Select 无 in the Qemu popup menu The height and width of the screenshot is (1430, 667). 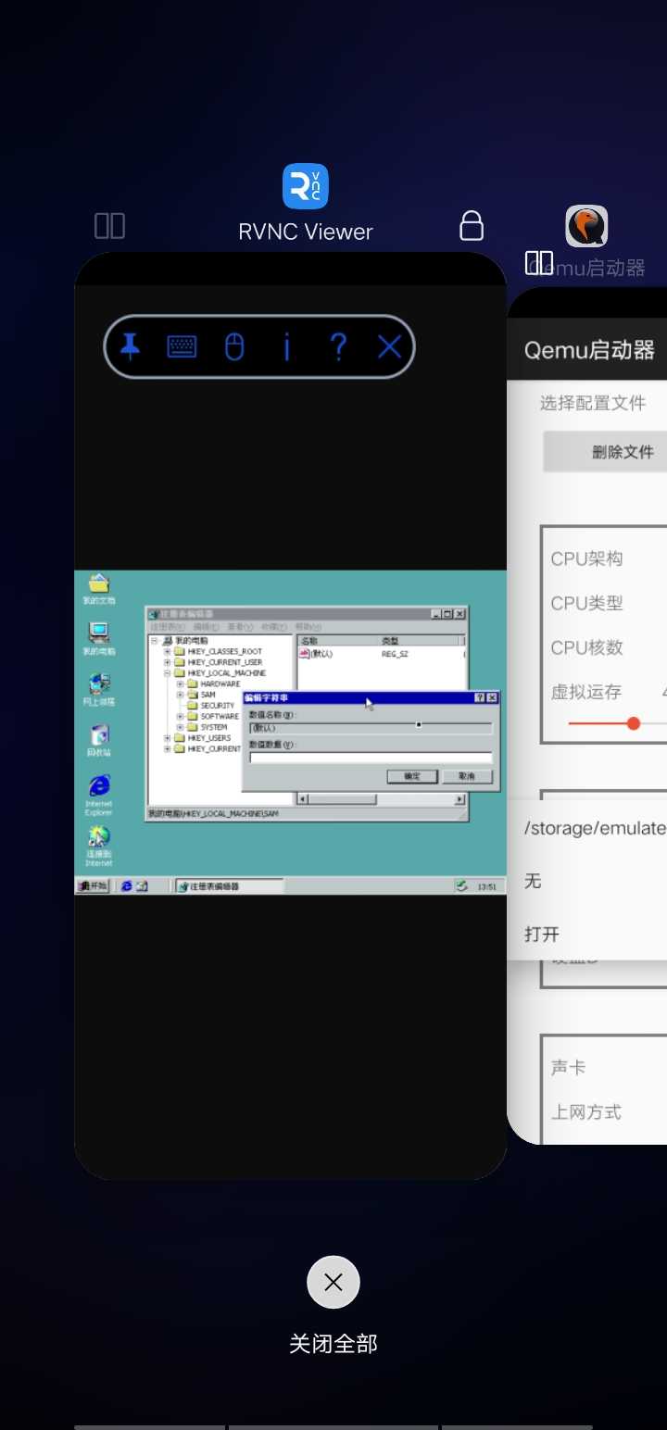click(533, 881)
